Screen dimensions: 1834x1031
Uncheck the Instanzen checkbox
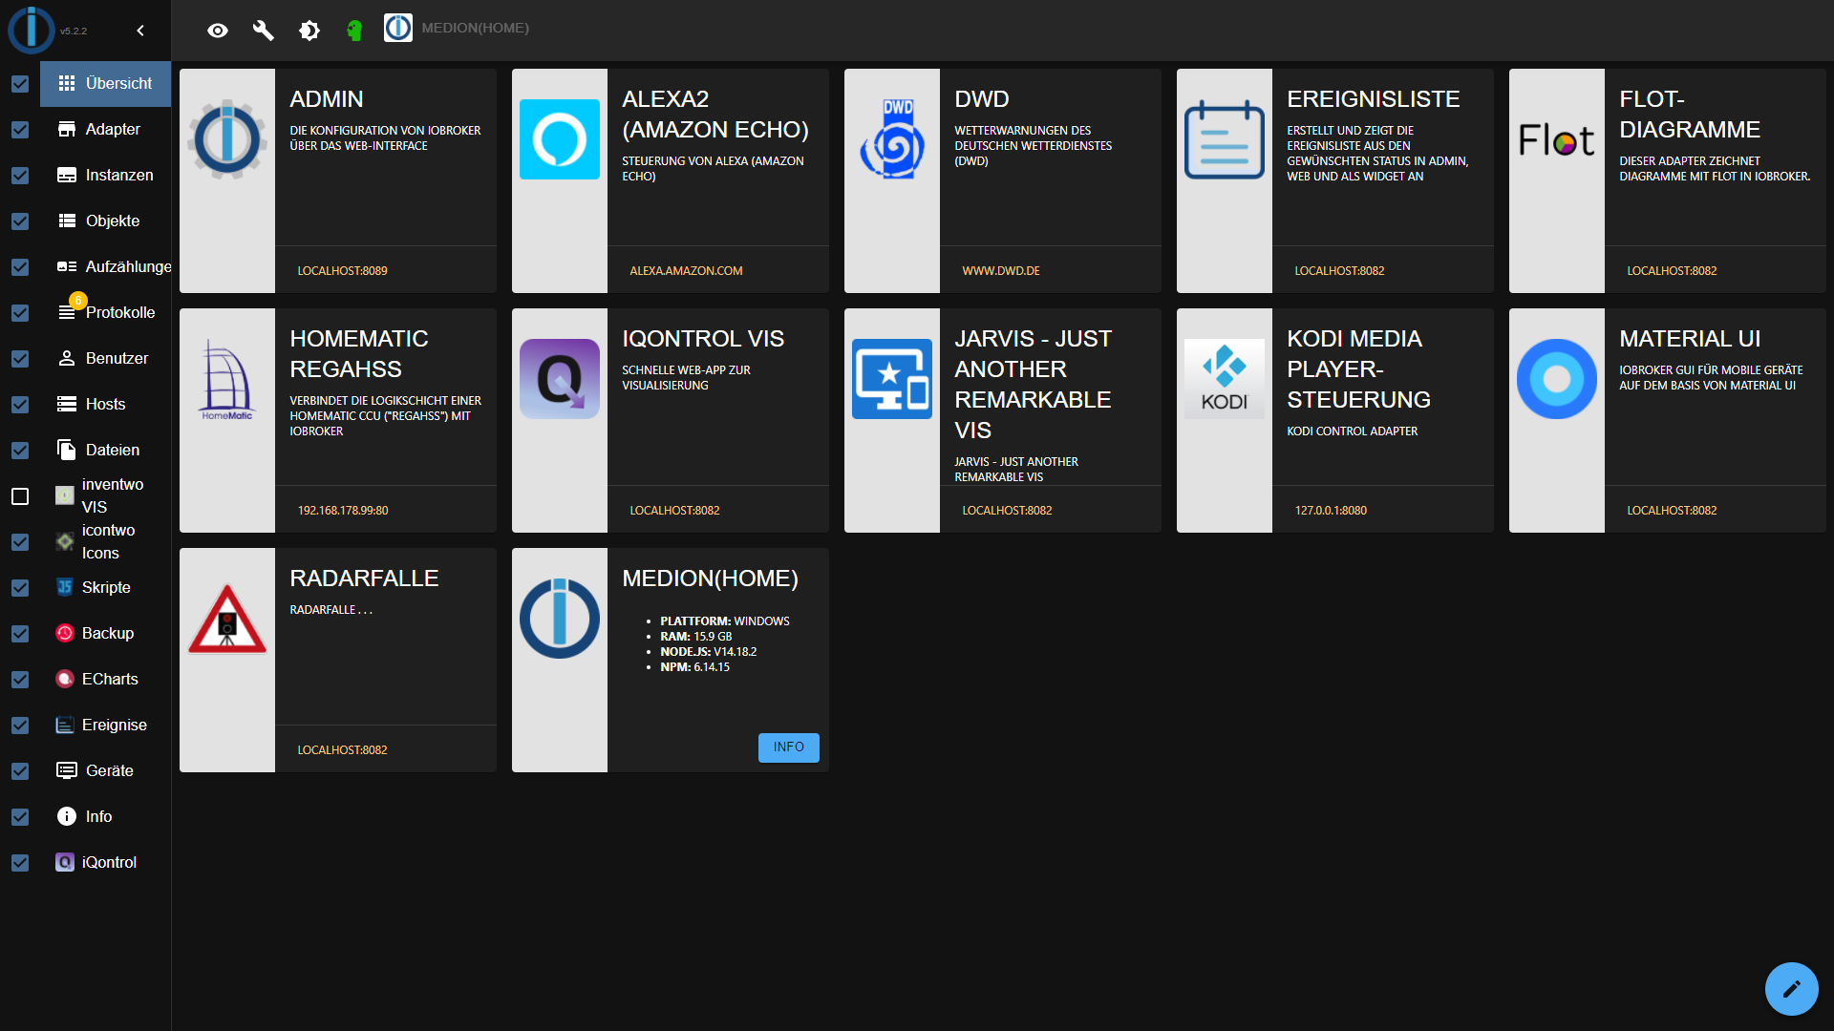pos(20,176)
